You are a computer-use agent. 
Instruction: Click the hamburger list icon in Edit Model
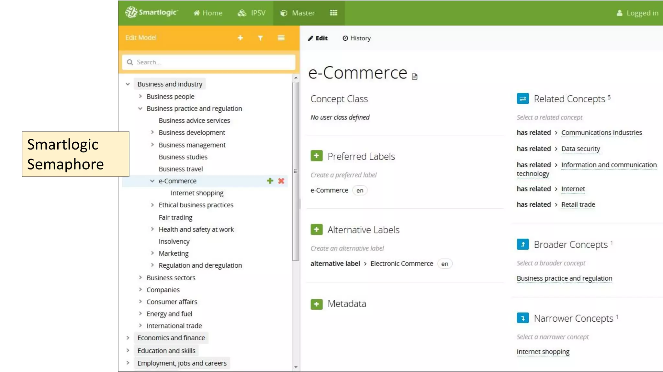281,38
